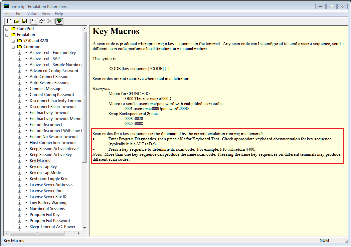The width and height of the screenshot is (351, 247).
Task: Open the View menu
Action: tap(46, 14)
